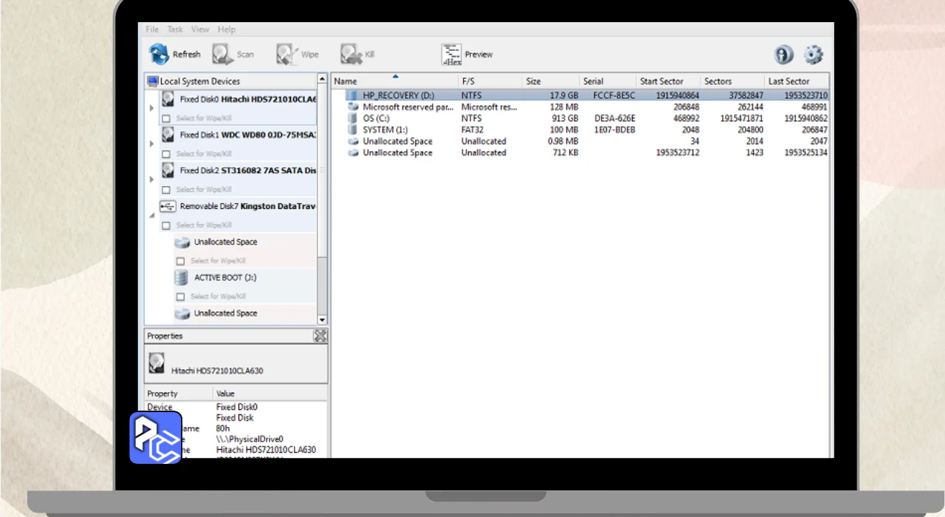Open the Hex Preview tool

coord(451,54)
